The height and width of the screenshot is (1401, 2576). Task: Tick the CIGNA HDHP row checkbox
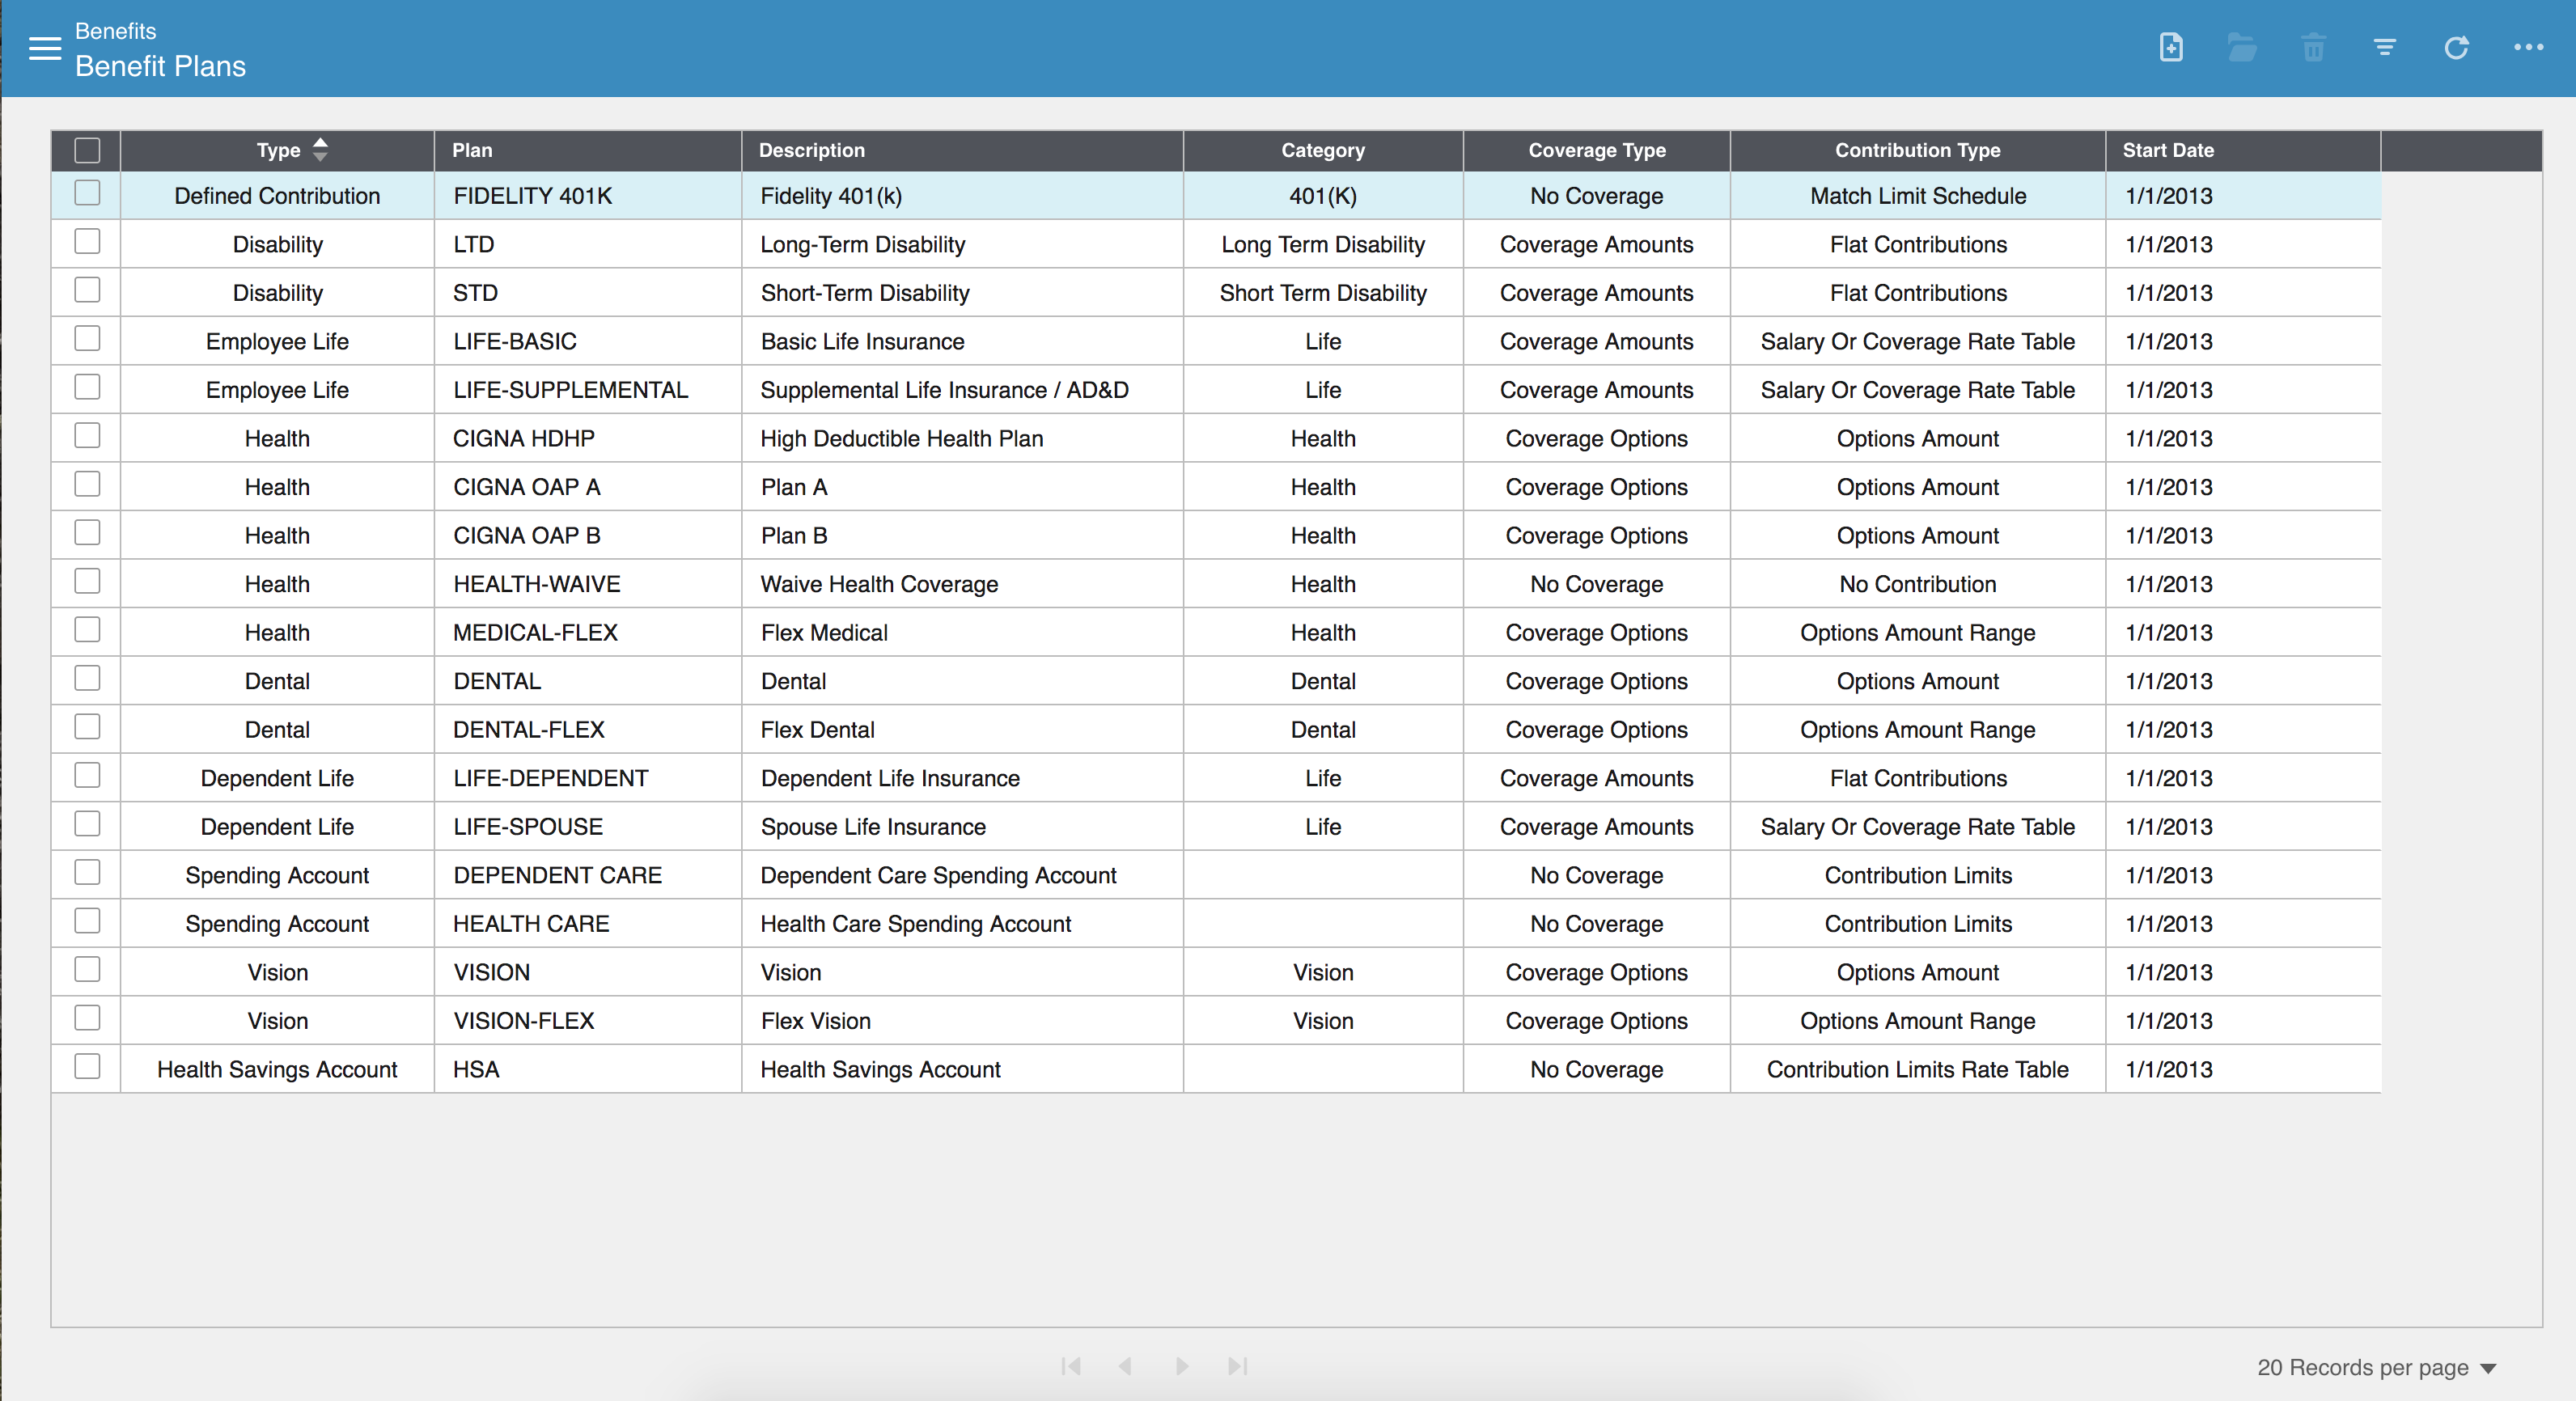pyautogui.click(x=87, y=436)
